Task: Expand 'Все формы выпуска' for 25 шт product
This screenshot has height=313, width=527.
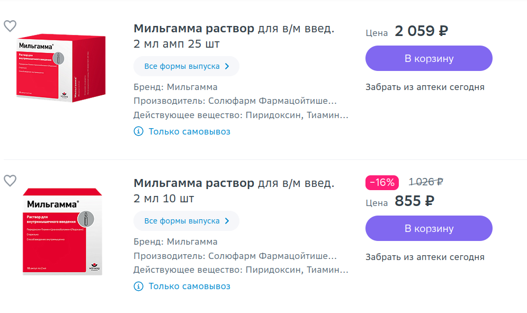Action: click(186, 66)
